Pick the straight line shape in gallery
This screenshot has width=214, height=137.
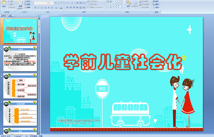113,2
